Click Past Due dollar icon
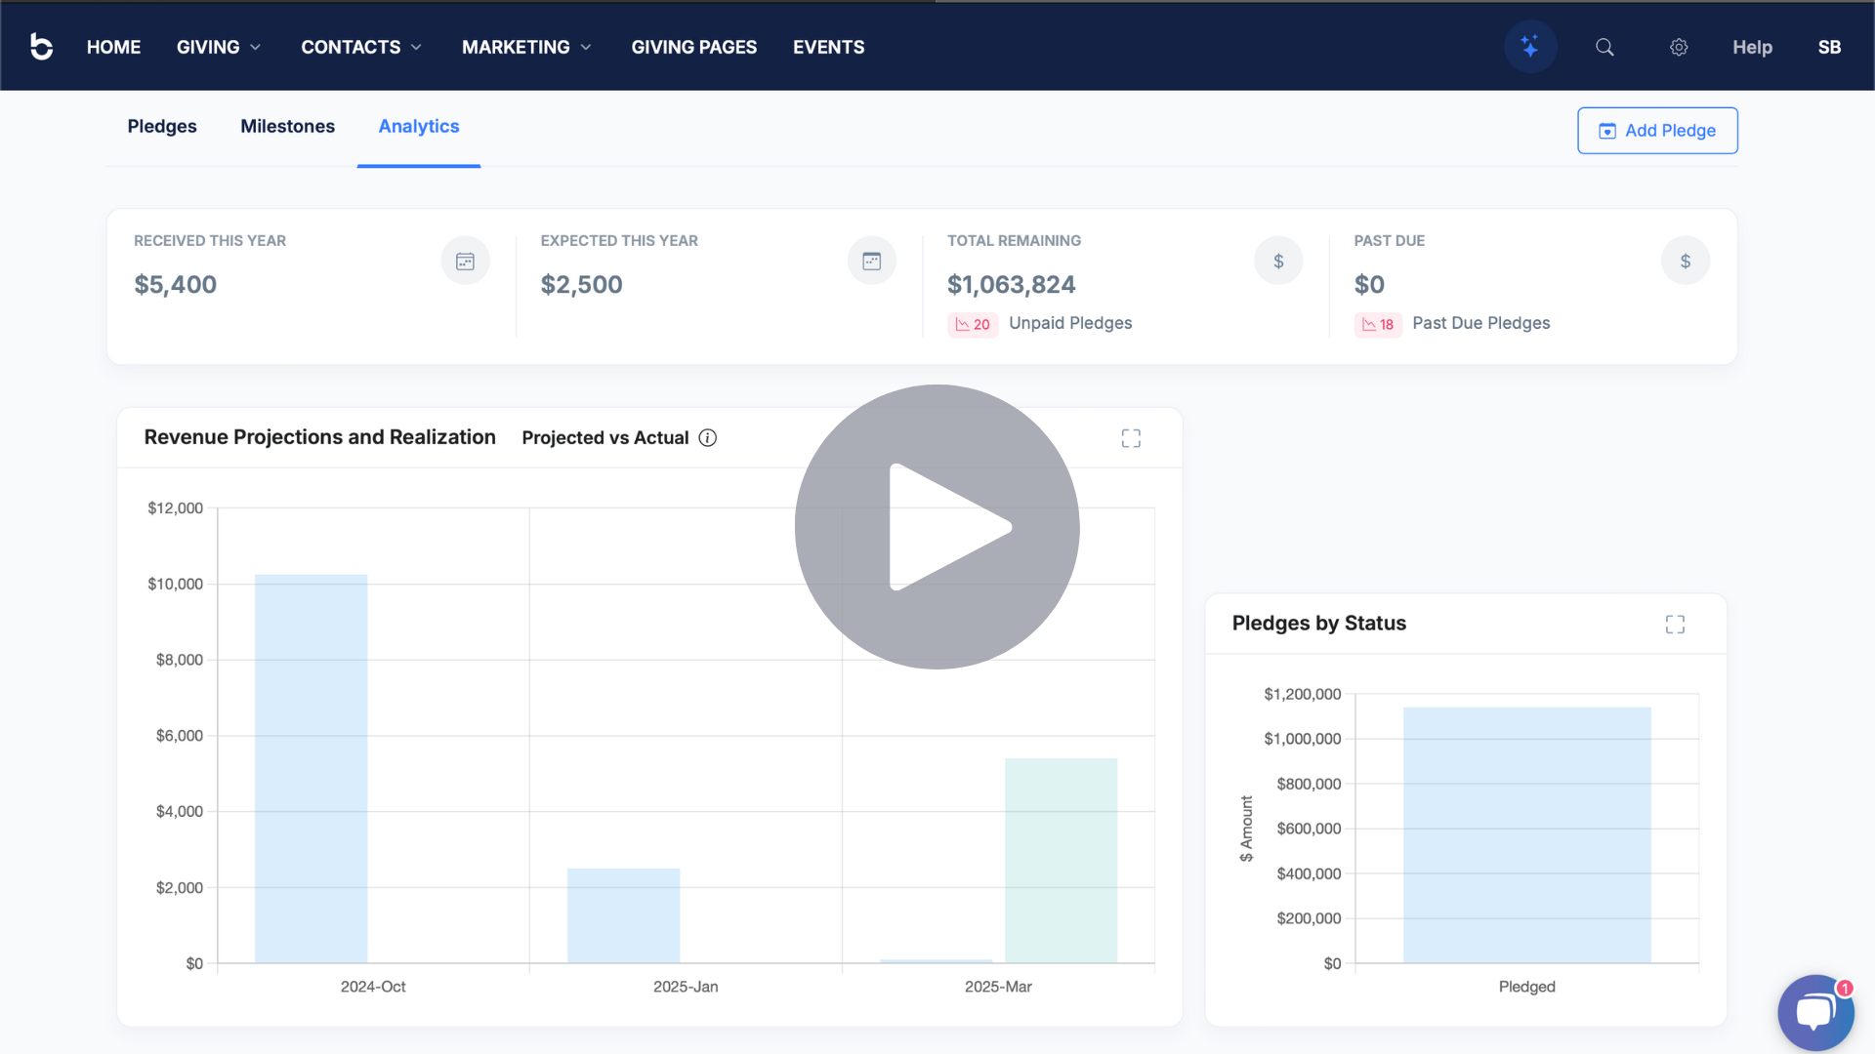1875x1054 pixels. [1686, 261]
